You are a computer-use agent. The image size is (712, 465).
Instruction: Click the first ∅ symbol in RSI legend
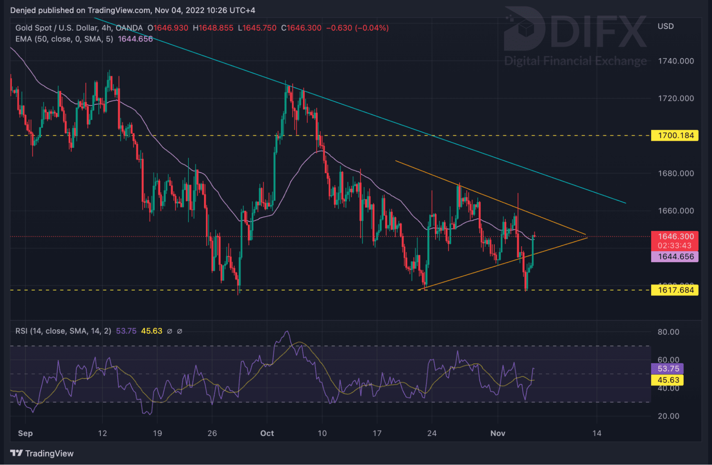[x=170, y=331]
